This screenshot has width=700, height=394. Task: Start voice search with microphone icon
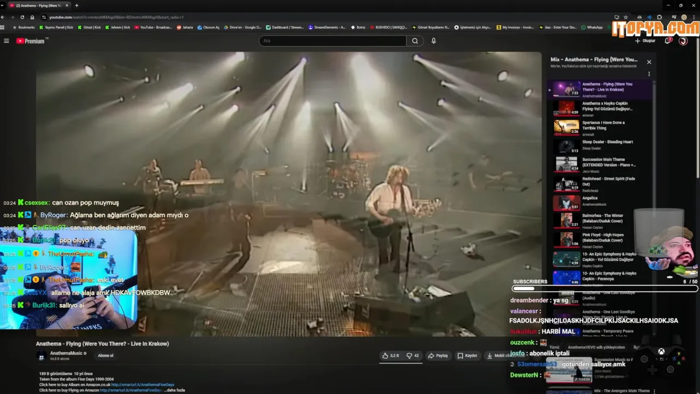click(x=434, y=41)
